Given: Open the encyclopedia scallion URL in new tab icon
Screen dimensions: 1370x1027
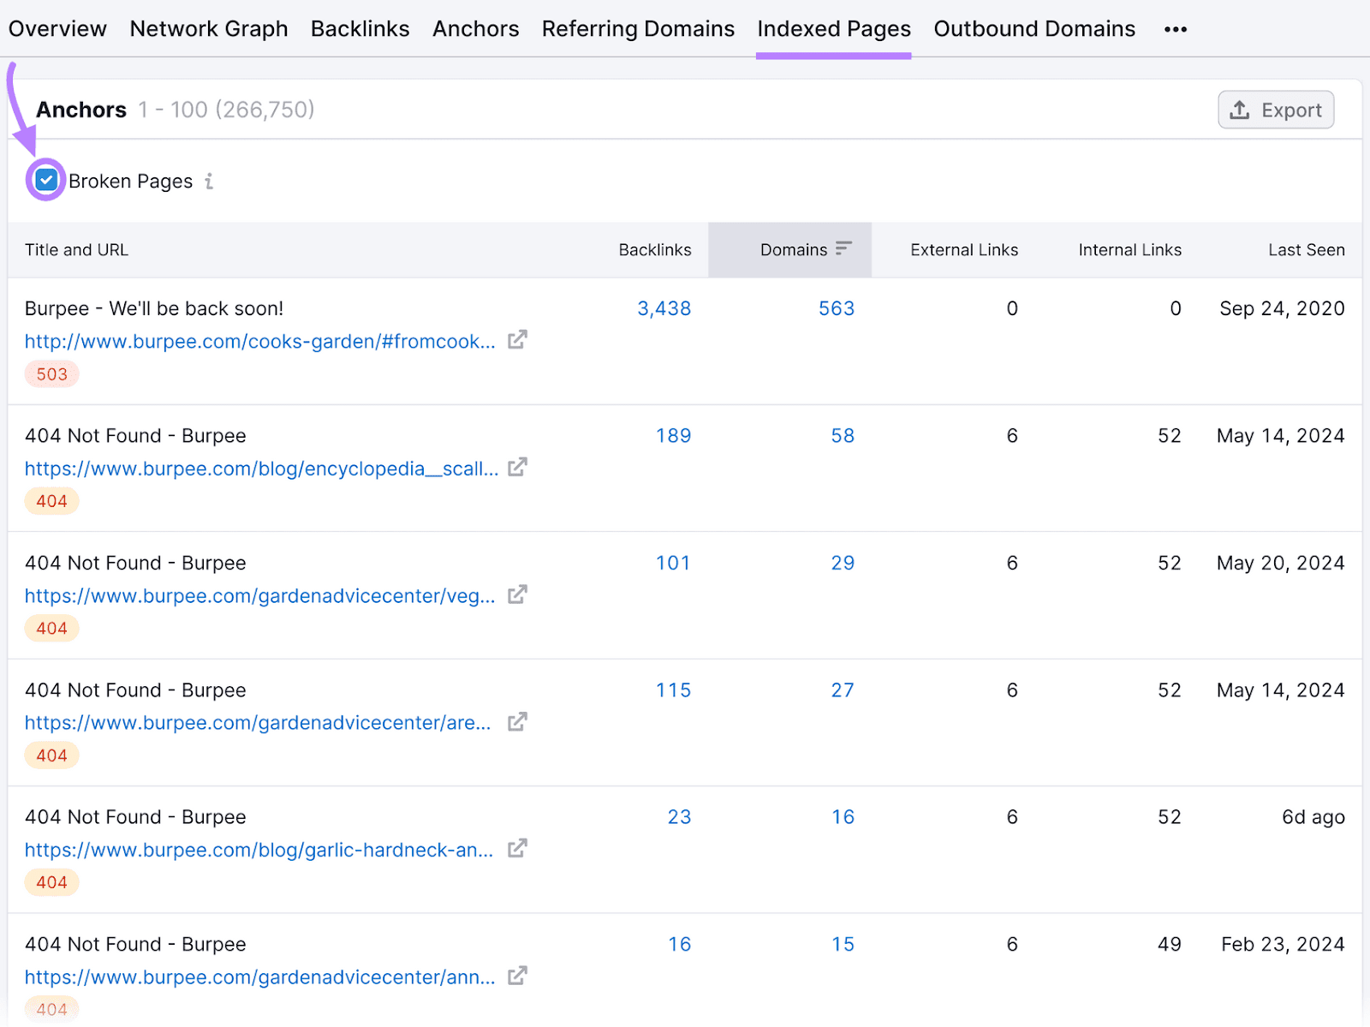Looking at the screenshot, I should (517, 468).
